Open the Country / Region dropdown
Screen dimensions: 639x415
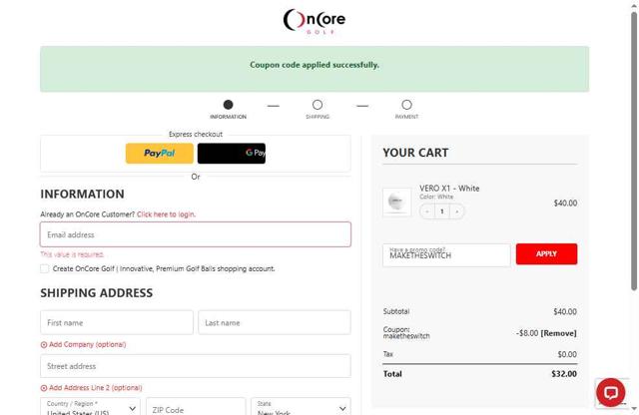[90, 407]
